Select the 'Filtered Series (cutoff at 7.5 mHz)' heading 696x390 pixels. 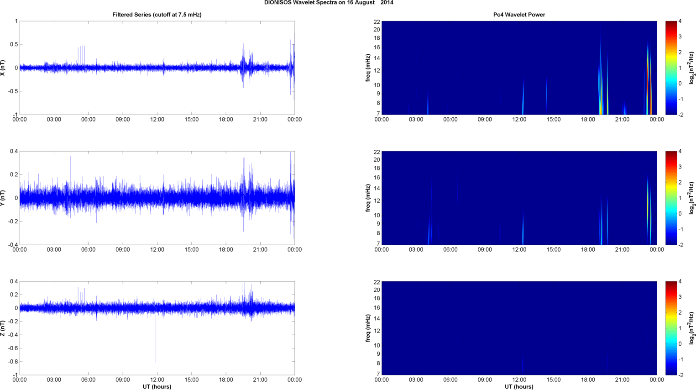[157, 15]
